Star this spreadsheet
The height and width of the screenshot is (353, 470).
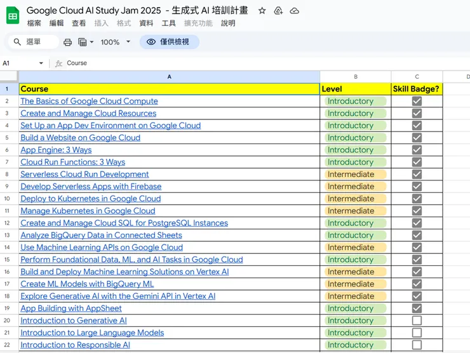point(262,11)
